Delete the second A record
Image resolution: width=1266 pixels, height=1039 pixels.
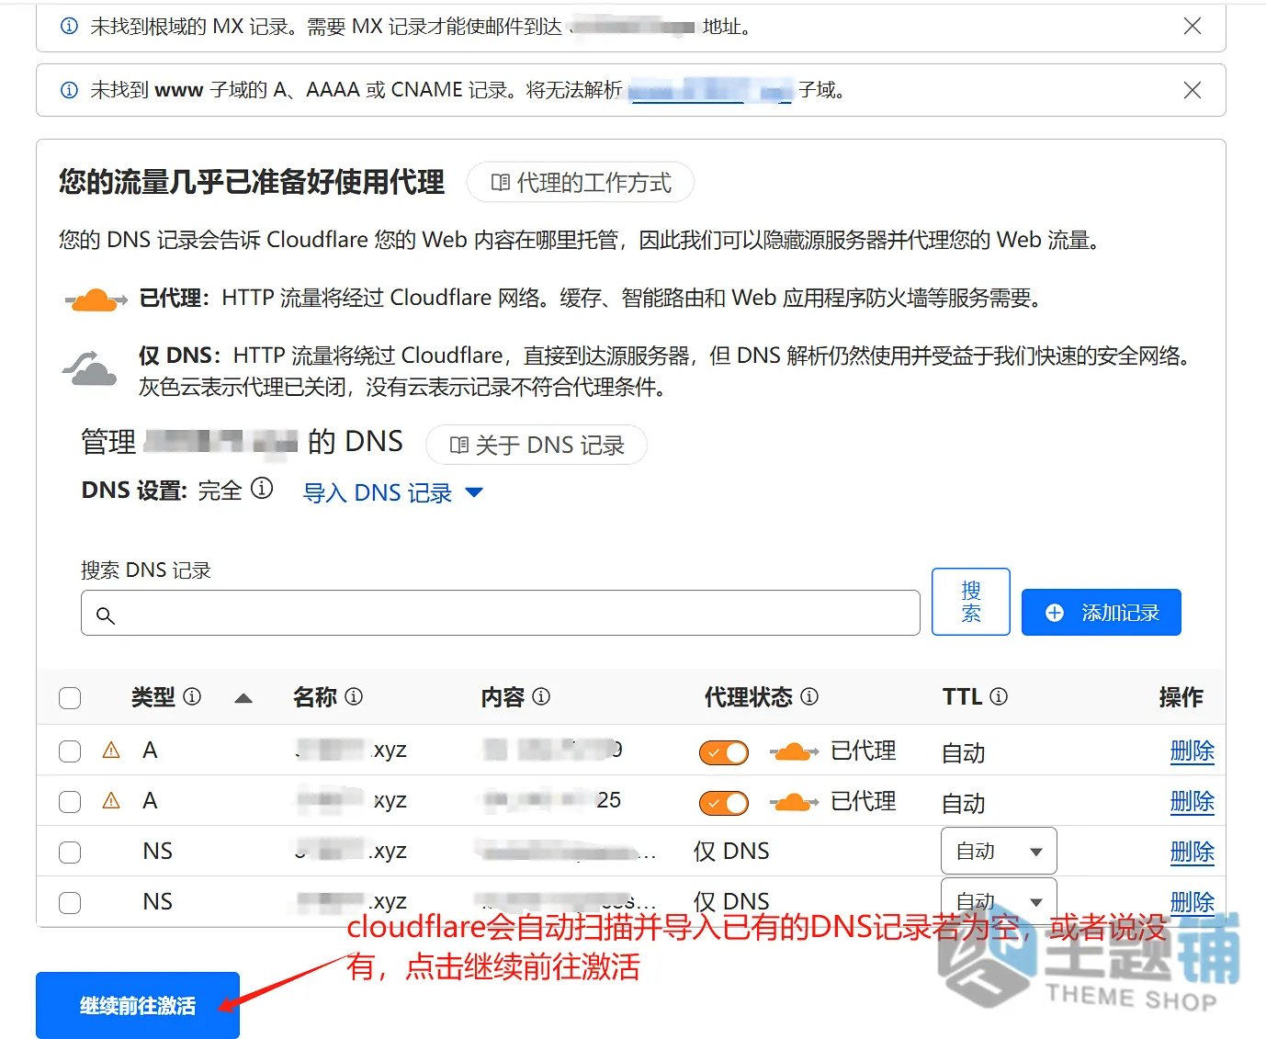[x=1192, y=802]
